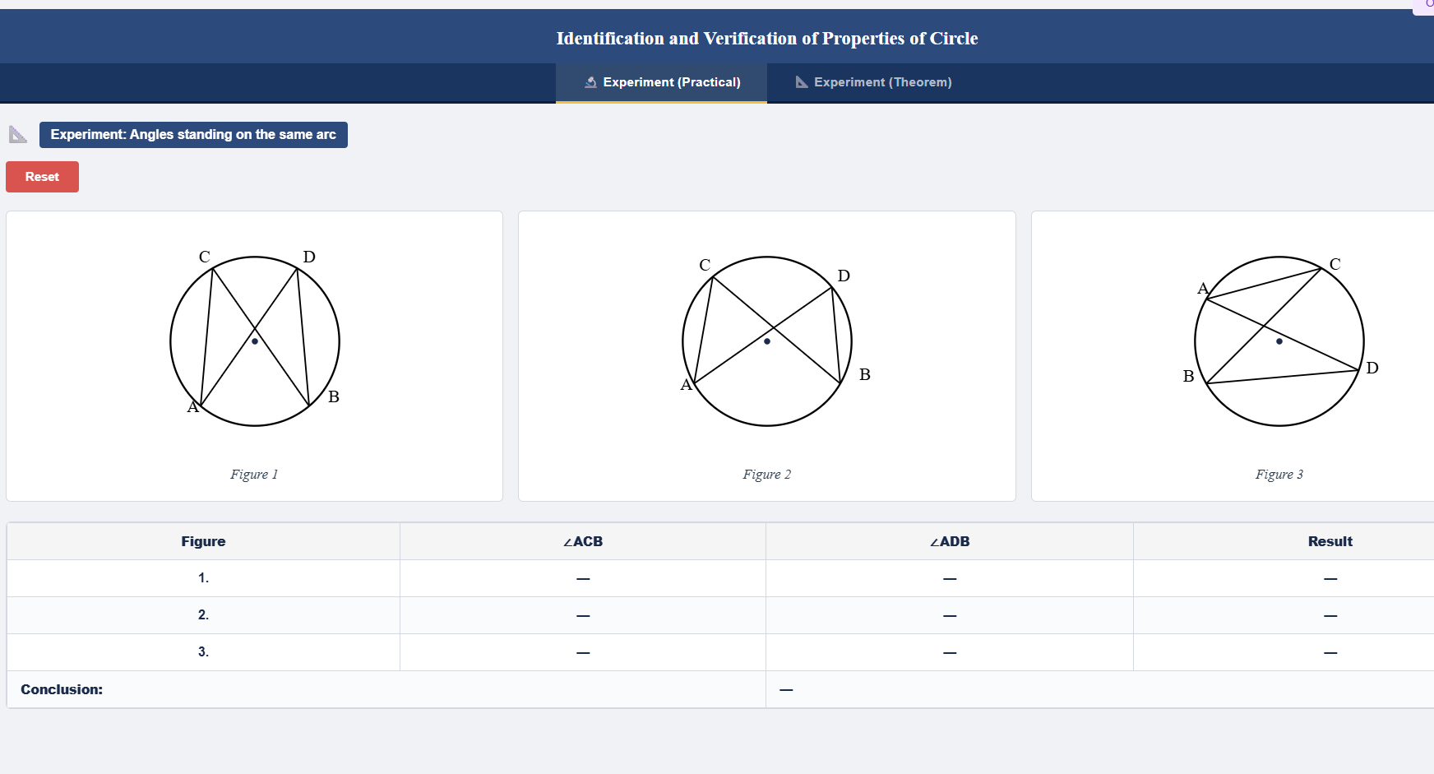Click point B in Figure 1
The width and height of the screenshot is (1434, 774).
pos(332,398)
